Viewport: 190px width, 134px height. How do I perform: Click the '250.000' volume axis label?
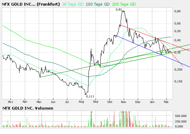coord(181,121)
